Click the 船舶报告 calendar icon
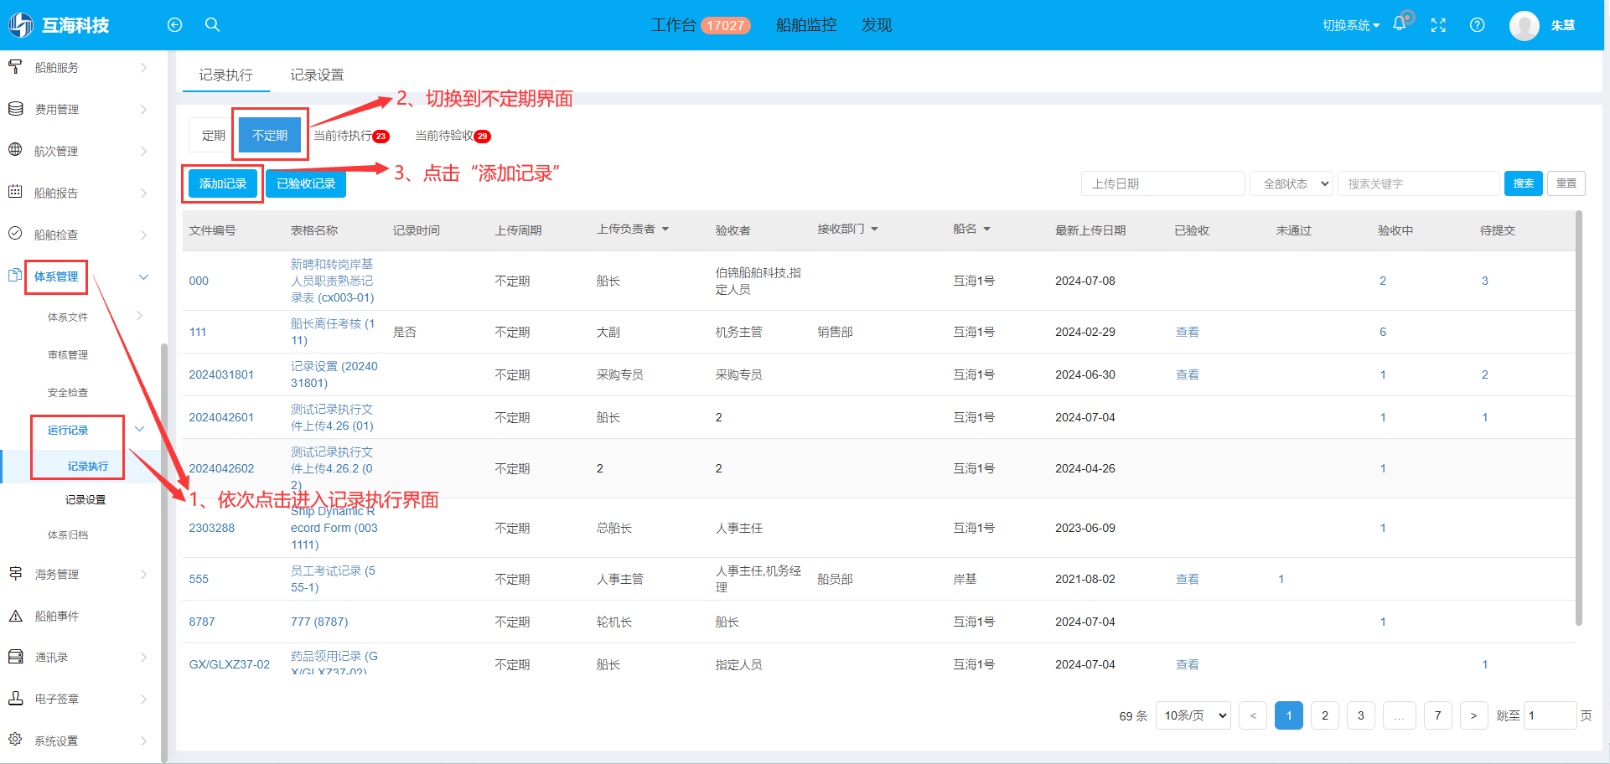The image size is (1610, 764). pyautogui.click(x=15, y=192)
